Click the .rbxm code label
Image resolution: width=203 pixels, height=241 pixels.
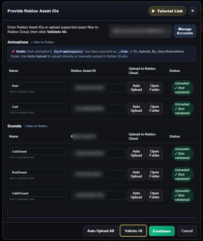(x=123, y=51)
